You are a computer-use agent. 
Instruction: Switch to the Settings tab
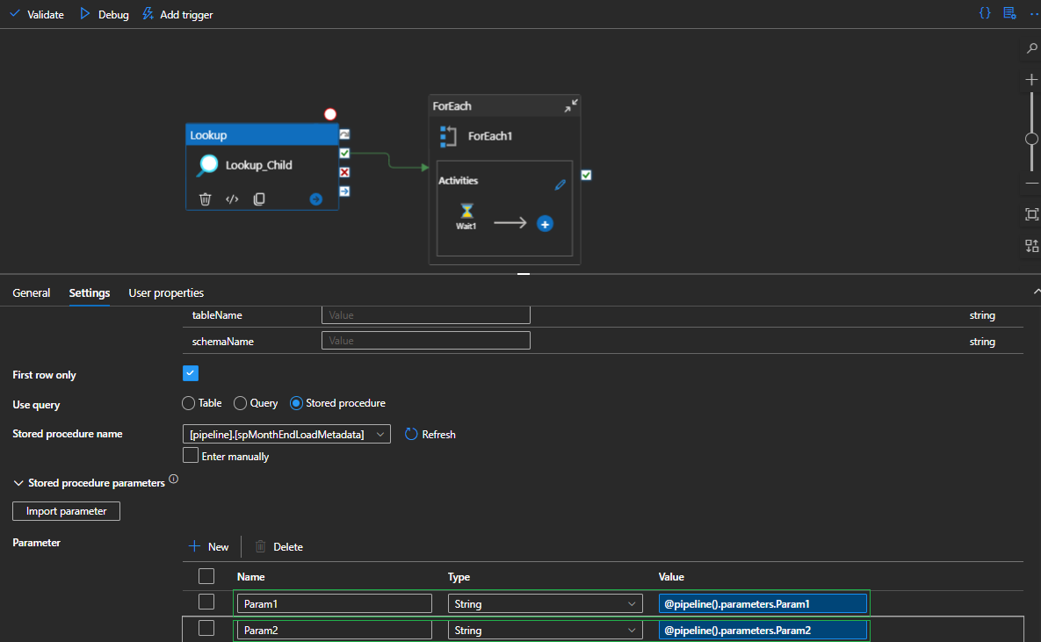[x=90, y=292]
